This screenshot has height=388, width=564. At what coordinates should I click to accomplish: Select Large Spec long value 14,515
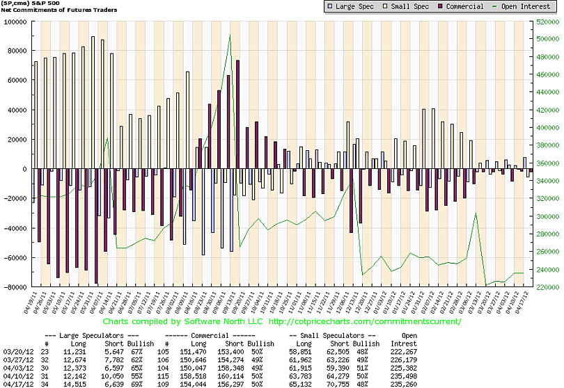coord(75,385)
